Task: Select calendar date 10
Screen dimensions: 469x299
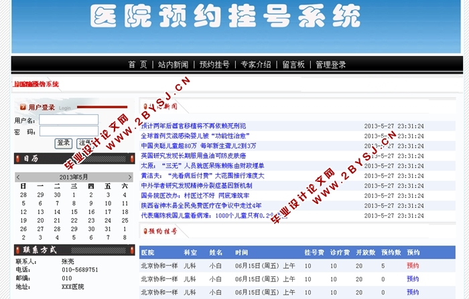Action: 108,203
